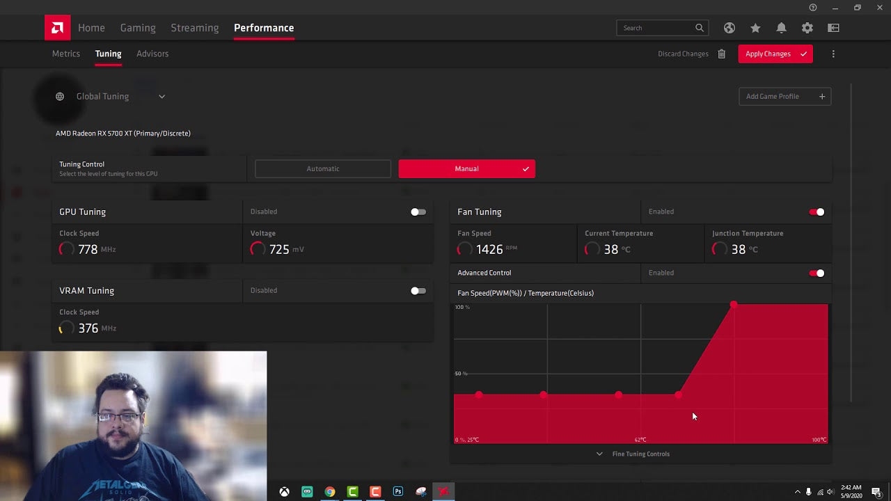
Task: Enable the GPU Tuning toggle
Action: tap(418, 212)
